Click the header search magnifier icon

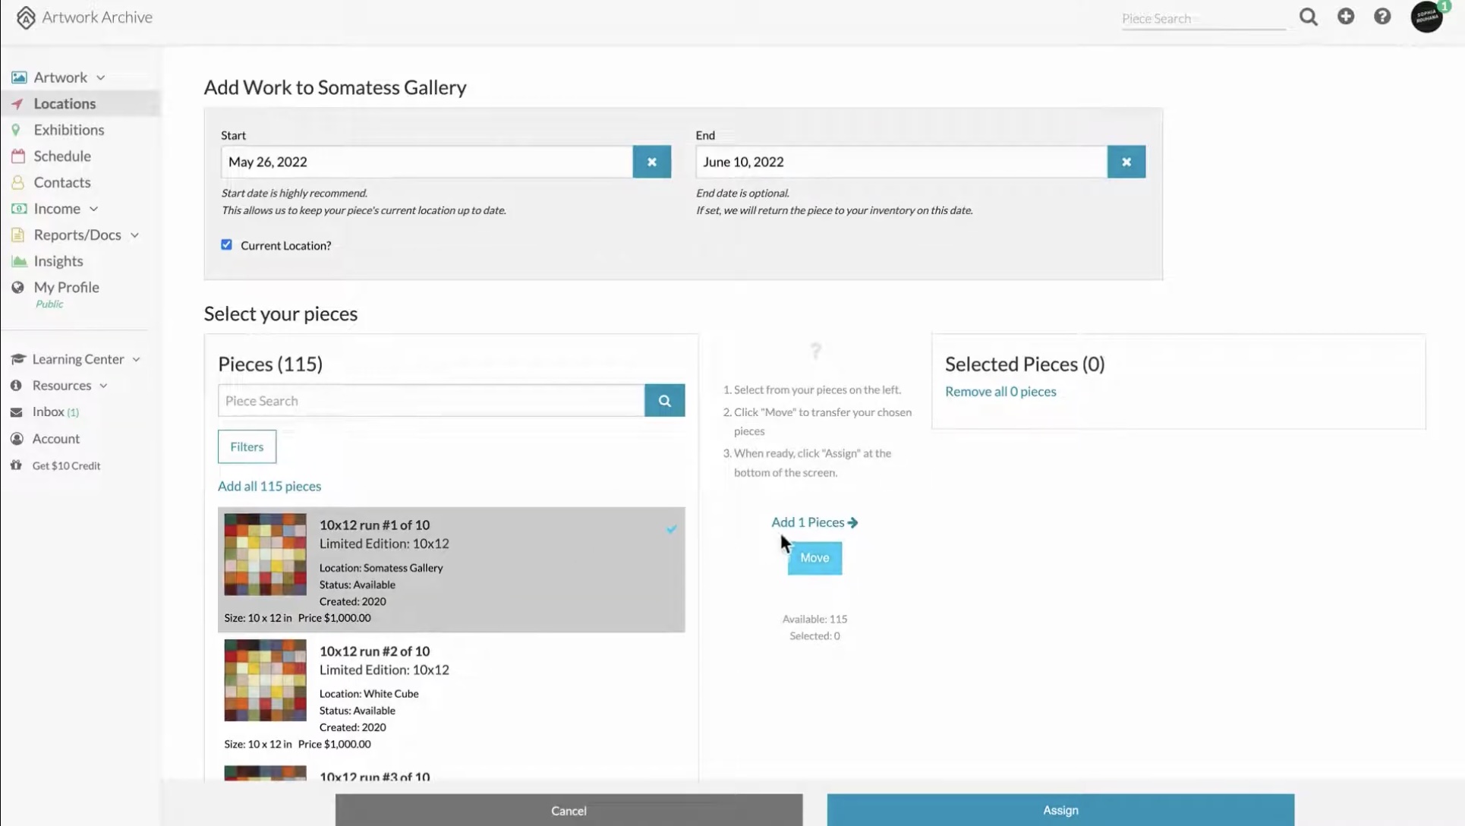[1308, 17]
